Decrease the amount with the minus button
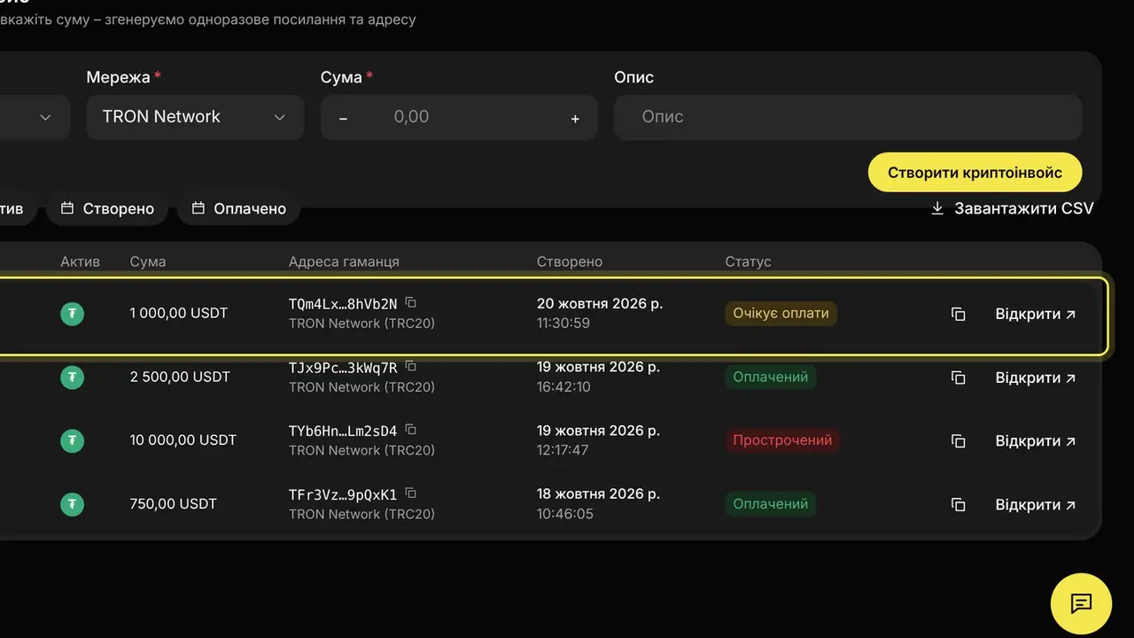This screenshot has height=638, width=1134. [x=344, y=118]
